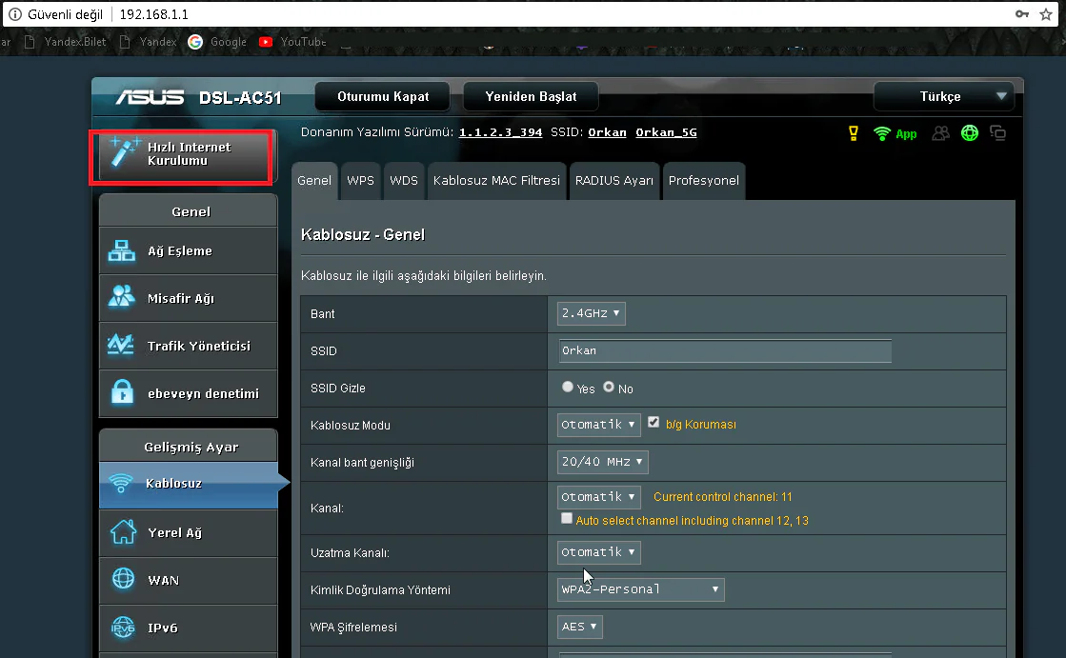Open the WPA2-Personal authentication dropdown
The height and width of the screenshot is (658, 1066).
click(x=640, y=589)
